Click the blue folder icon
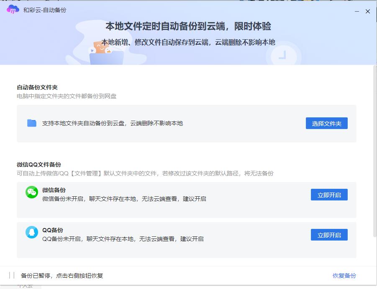 pos(32,123)
